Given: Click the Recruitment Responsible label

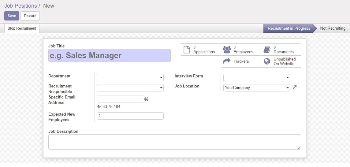Looking at the screenshot, I should [60, 89].
